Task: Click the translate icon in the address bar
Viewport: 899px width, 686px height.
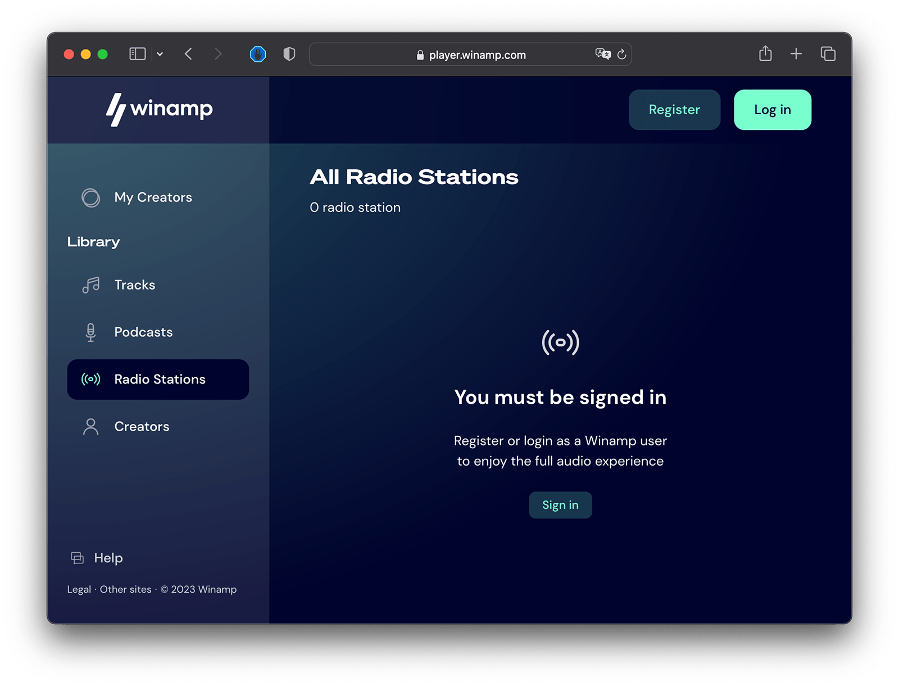Action: coord(603,54)
